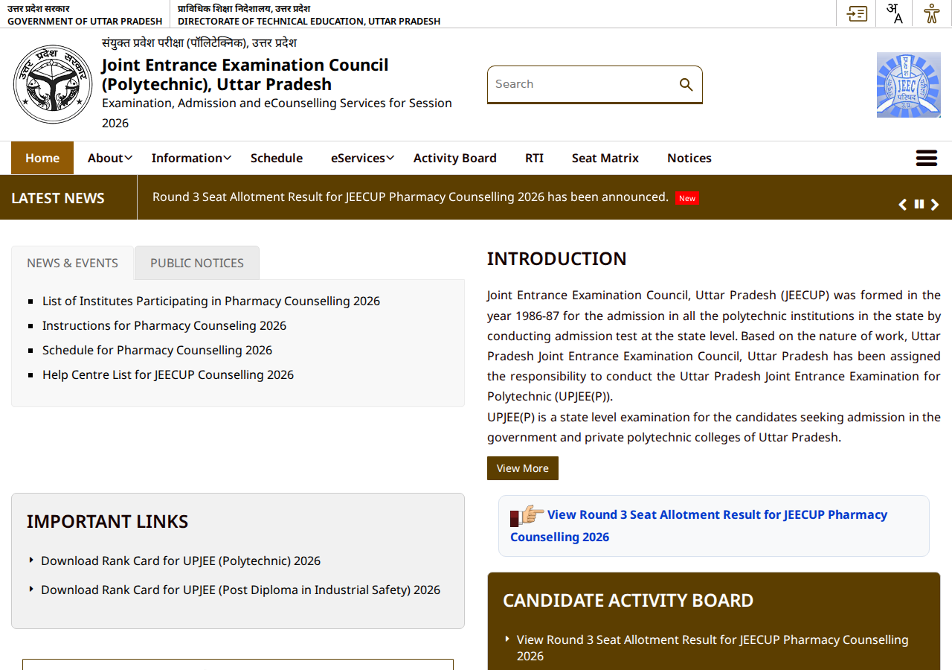The height and width of the screenshot is (670, 952).
Task: Open the RTI menu item
Action: [534, 158]
